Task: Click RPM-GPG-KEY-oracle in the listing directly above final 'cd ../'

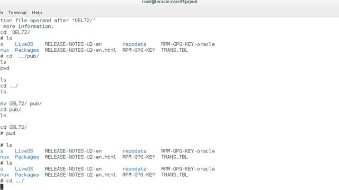Action: point(188,169)
